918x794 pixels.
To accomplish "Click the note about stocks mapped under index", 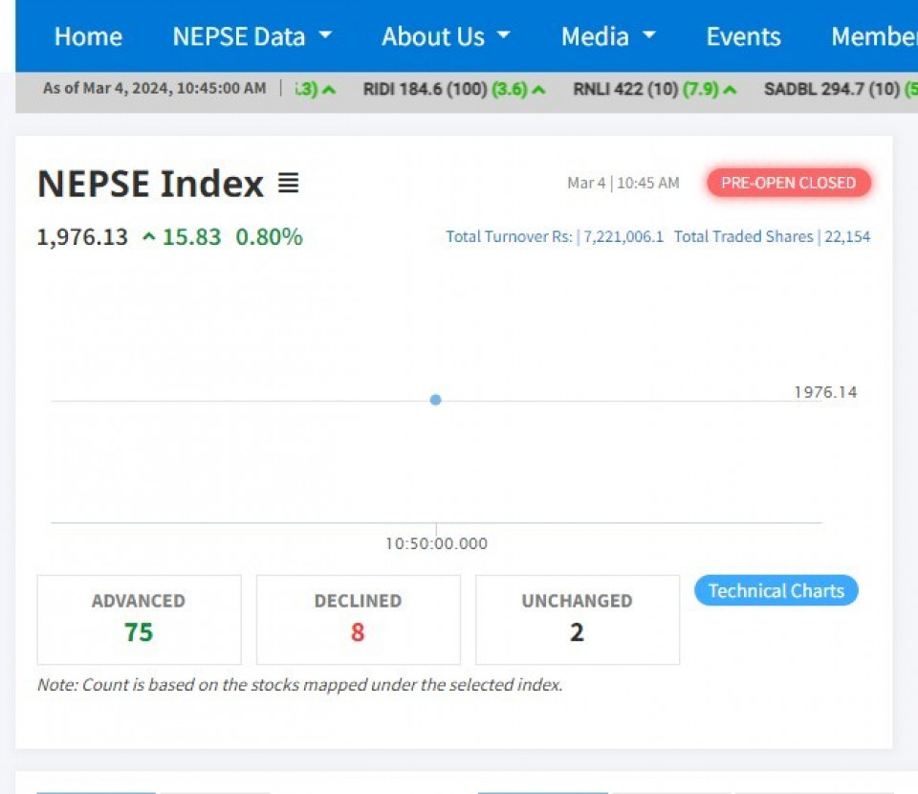I will click(x=299, y=685).
